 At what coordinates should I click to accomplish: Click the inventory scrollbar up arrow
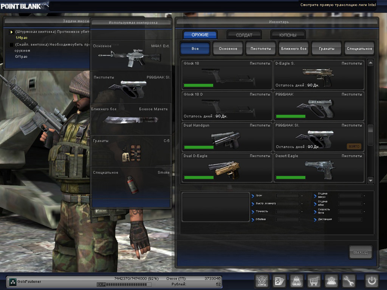click(x=370, y=63)
